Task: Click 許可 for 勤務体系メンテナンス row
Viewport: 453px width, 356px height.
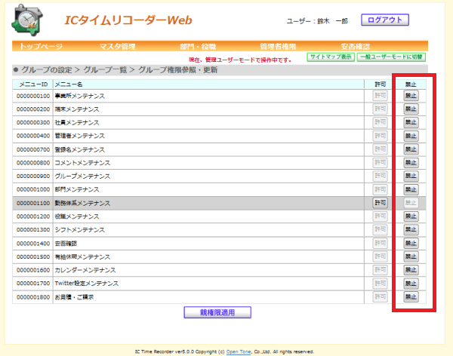Action: coord(381,203)
